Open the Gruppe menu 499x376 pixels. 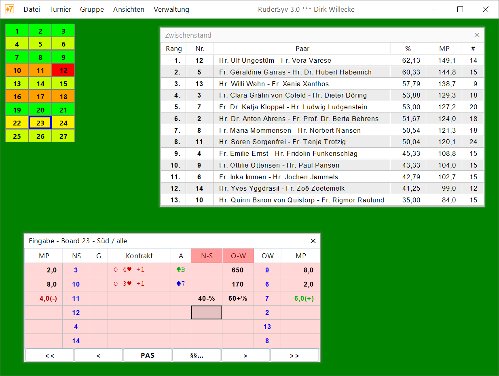click(92, 9)
